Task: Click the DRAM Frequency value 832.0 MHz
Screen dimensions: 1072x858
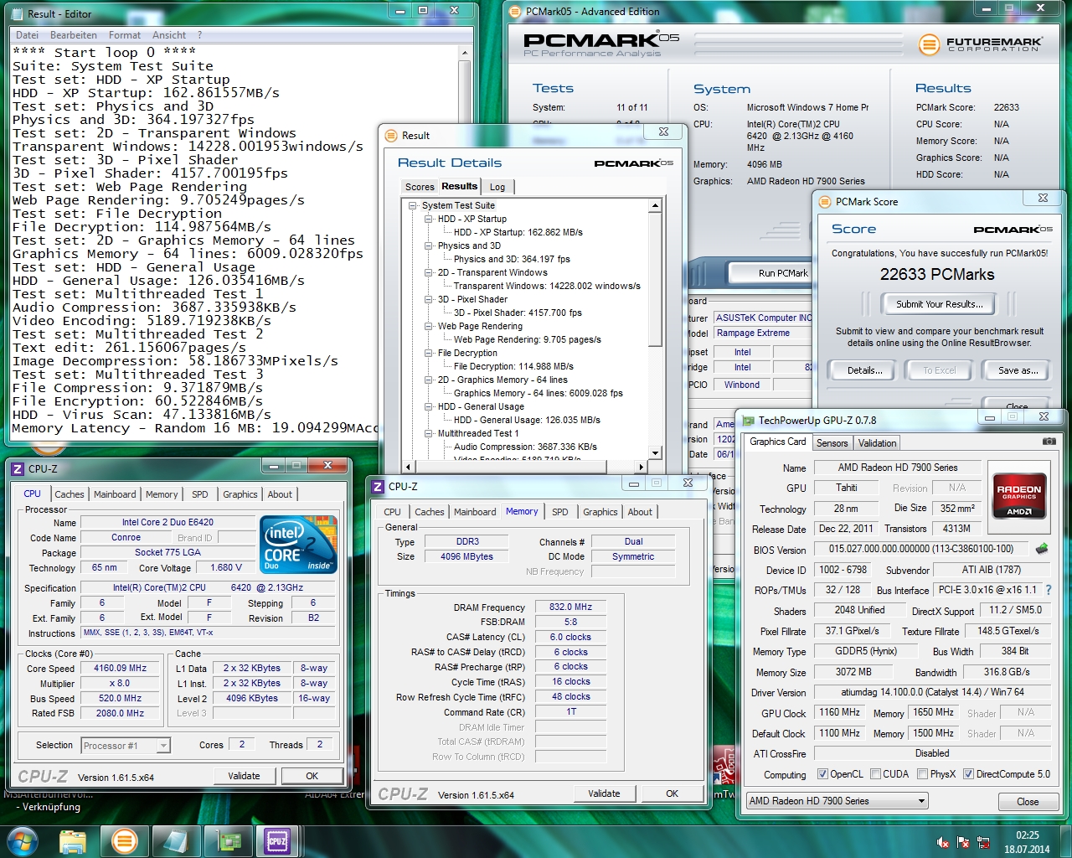Action: pyautogui.click(x=570, y=607)
